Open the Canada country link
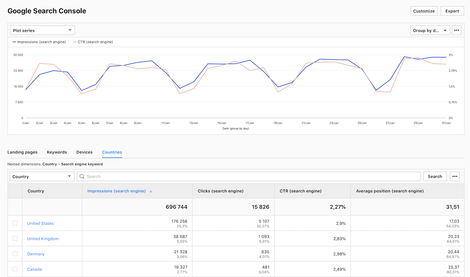This screenshot has width=470, height=277. click(x=35, y=269)
